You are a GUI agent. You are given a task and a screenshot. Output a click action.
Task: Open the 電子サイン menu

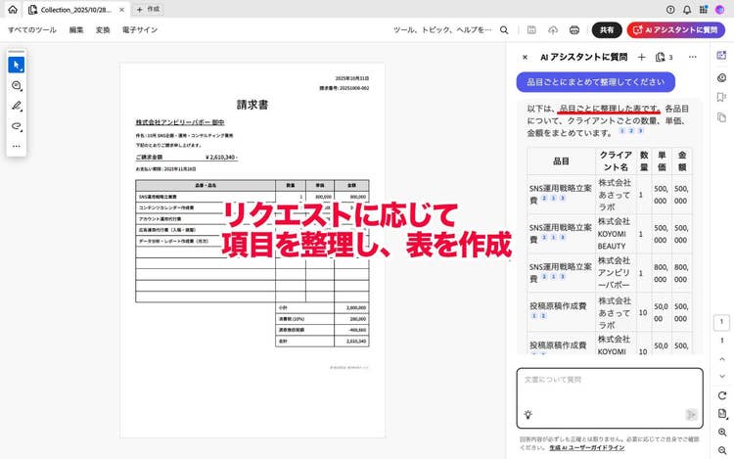(140, 30)
